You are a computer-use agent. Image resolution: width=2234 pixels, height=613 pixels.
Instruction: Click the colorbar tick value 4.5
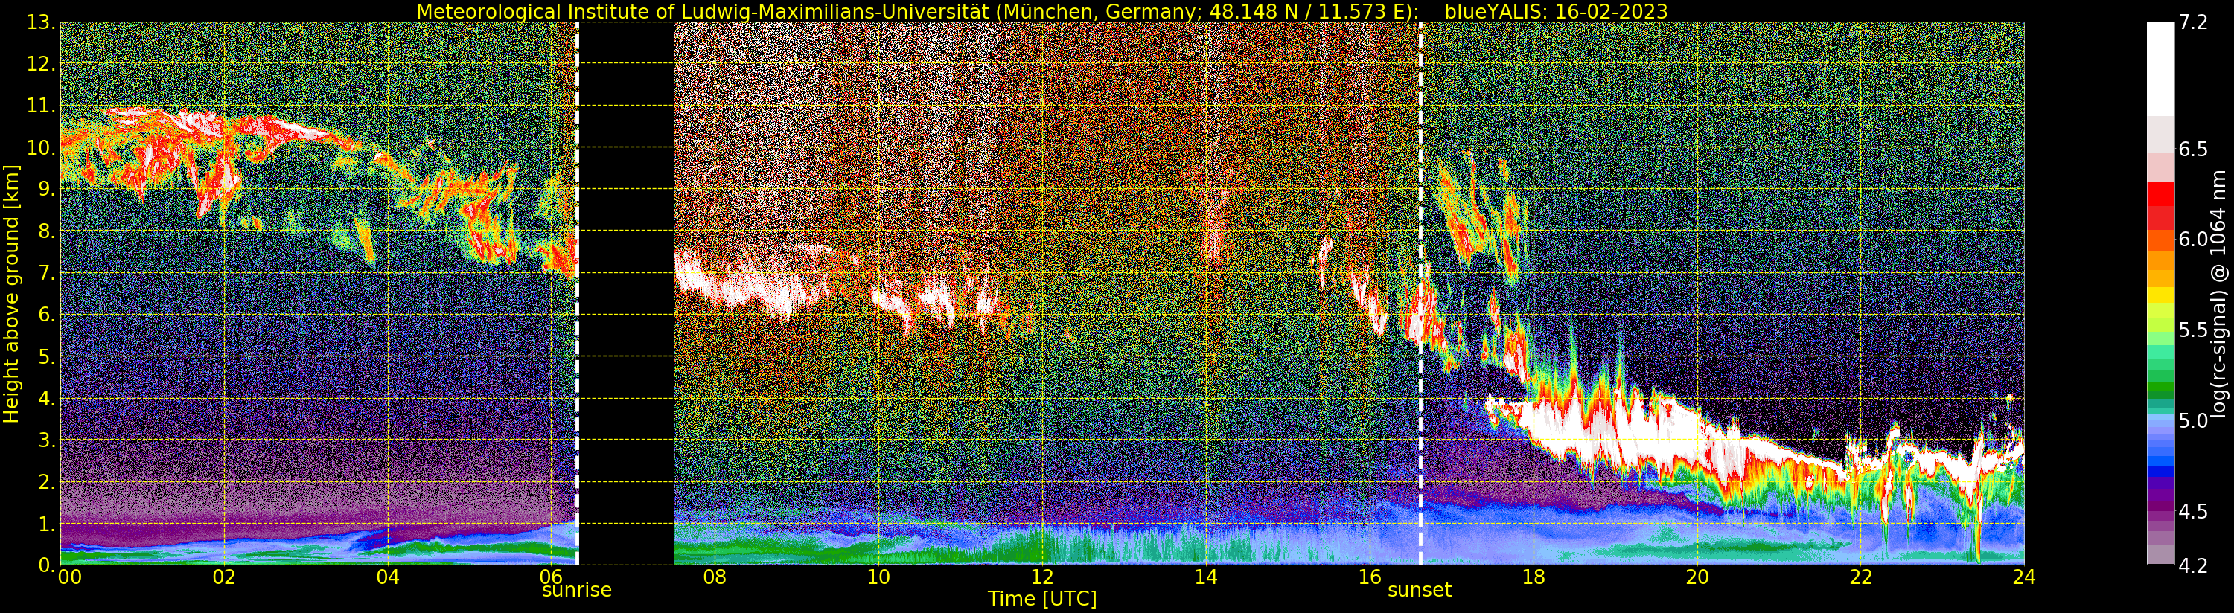coord(2193,512)
